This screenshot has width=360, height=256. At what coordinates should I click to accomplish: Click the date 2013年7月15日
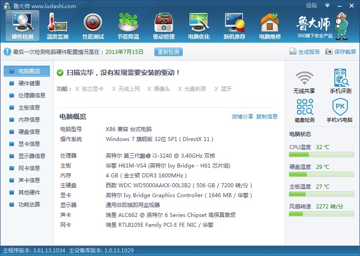coord(124,52)
